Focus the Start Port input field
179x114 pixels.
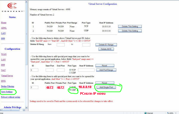50,70
